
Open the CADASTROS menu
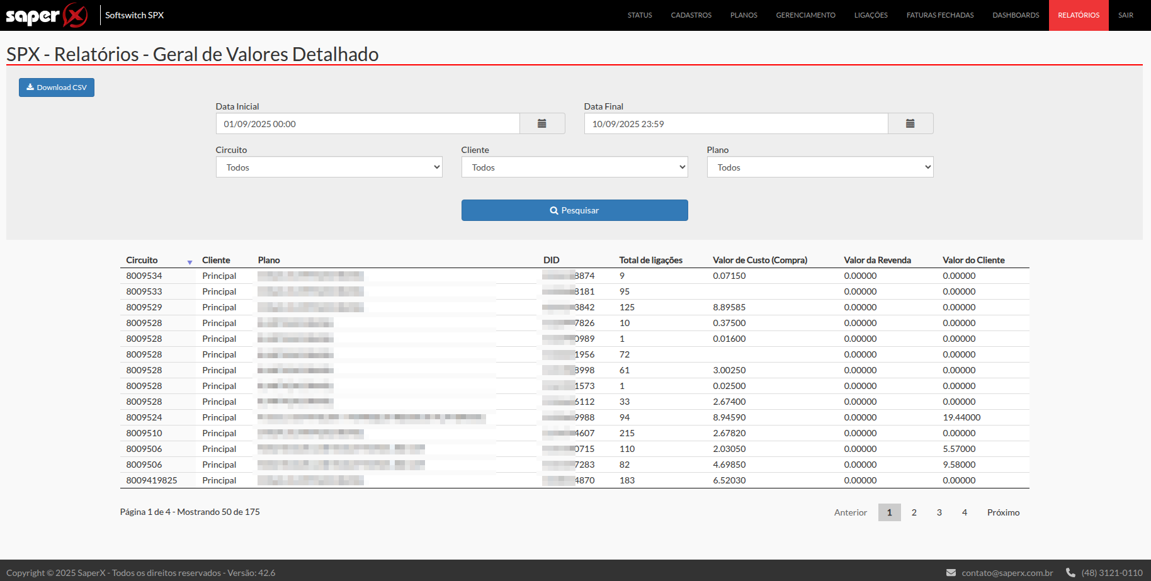(x=691, y=15)
